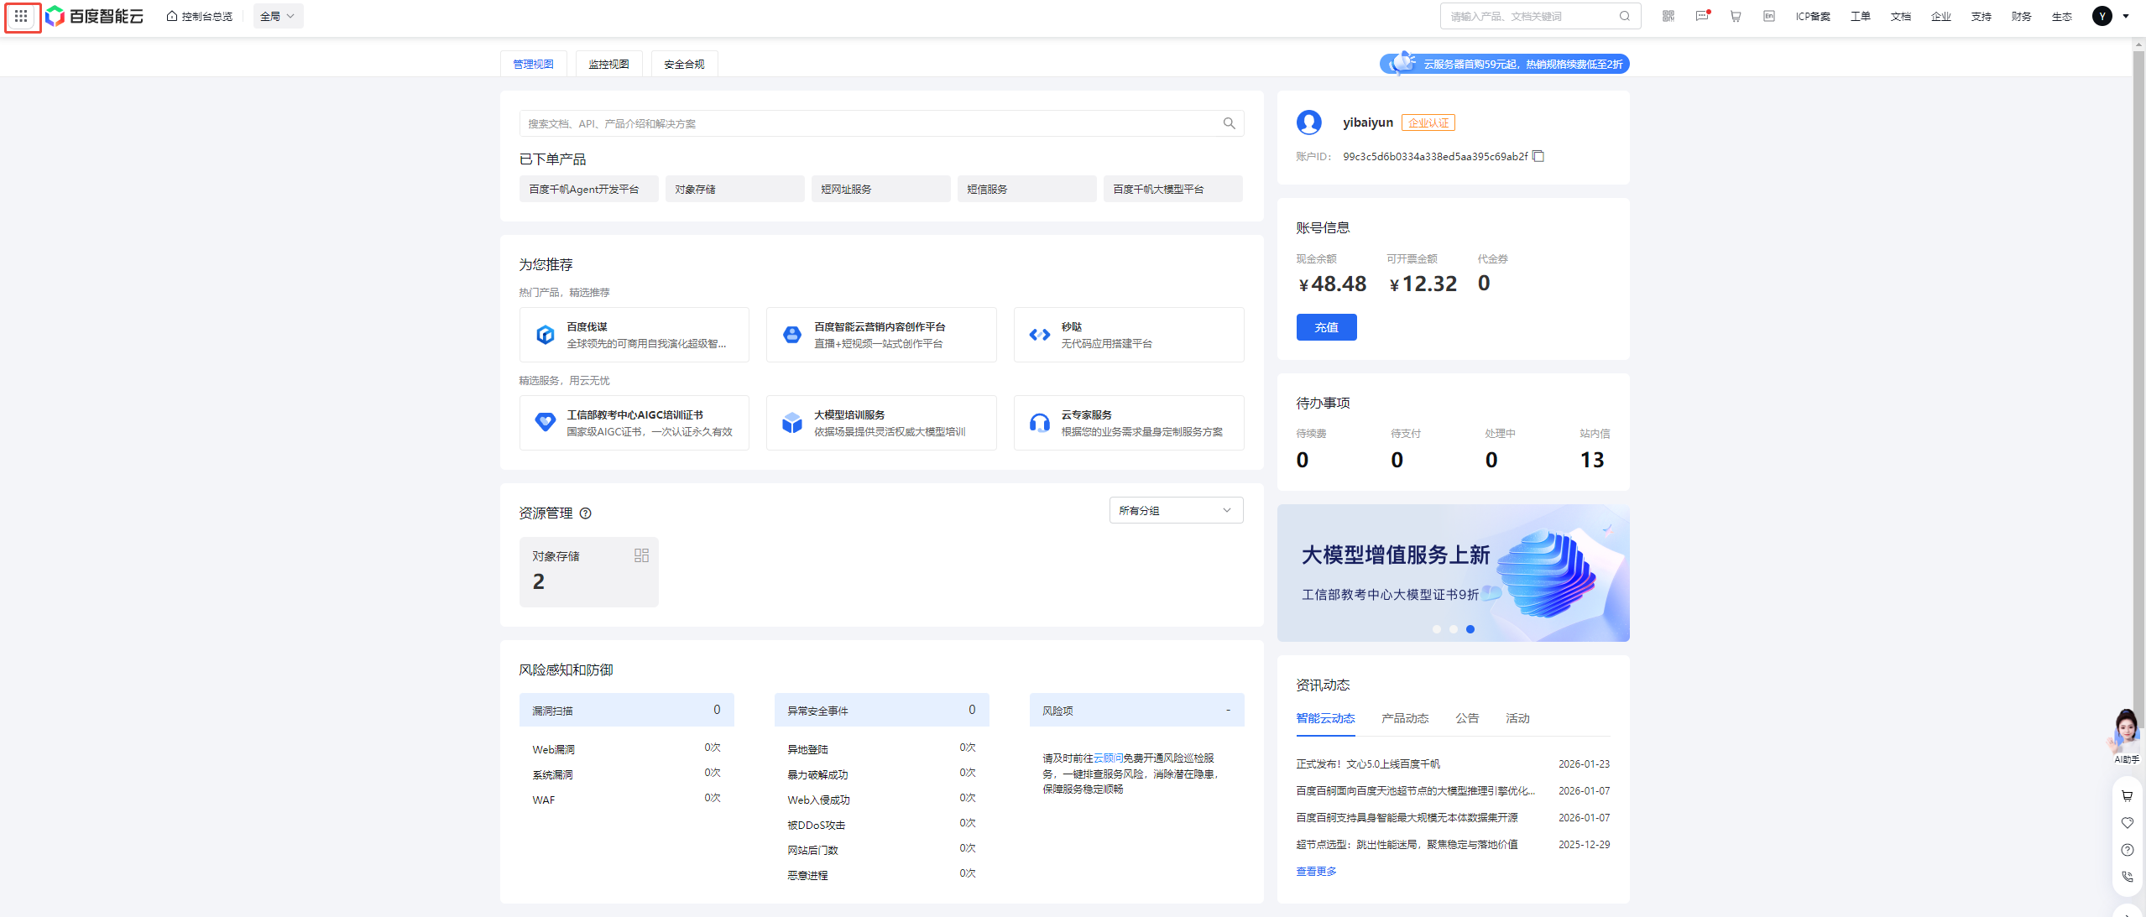Click the magnifier in the top search box
The width and height of the screenshot is (2146, 917).
pyautogui.click(x=1625, y=17)
